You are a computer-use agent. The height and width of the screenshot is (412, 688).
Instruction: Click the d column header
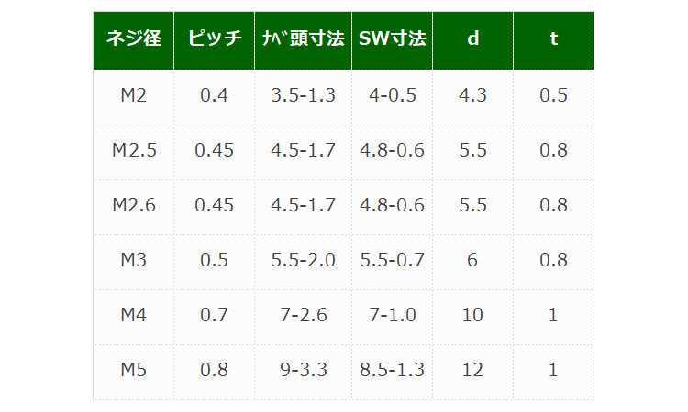click(x=472, y=40)
